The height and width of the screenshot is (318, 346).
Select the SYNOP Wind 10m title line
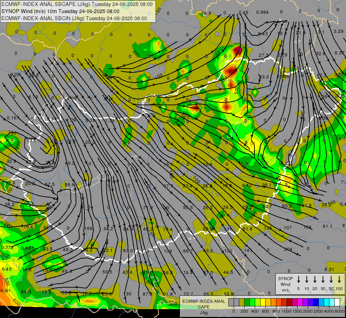pyautogui.click(x=60, y=11)
